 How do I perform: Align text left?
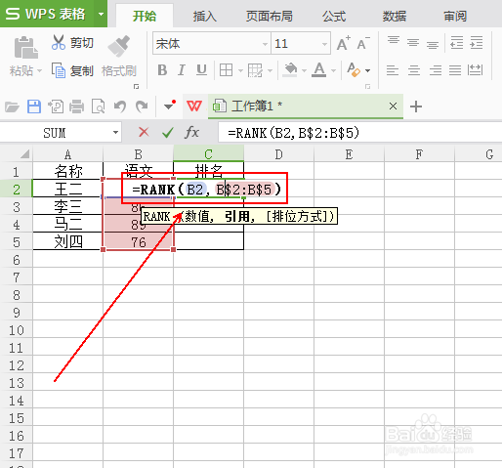click(x=393, y=70)
